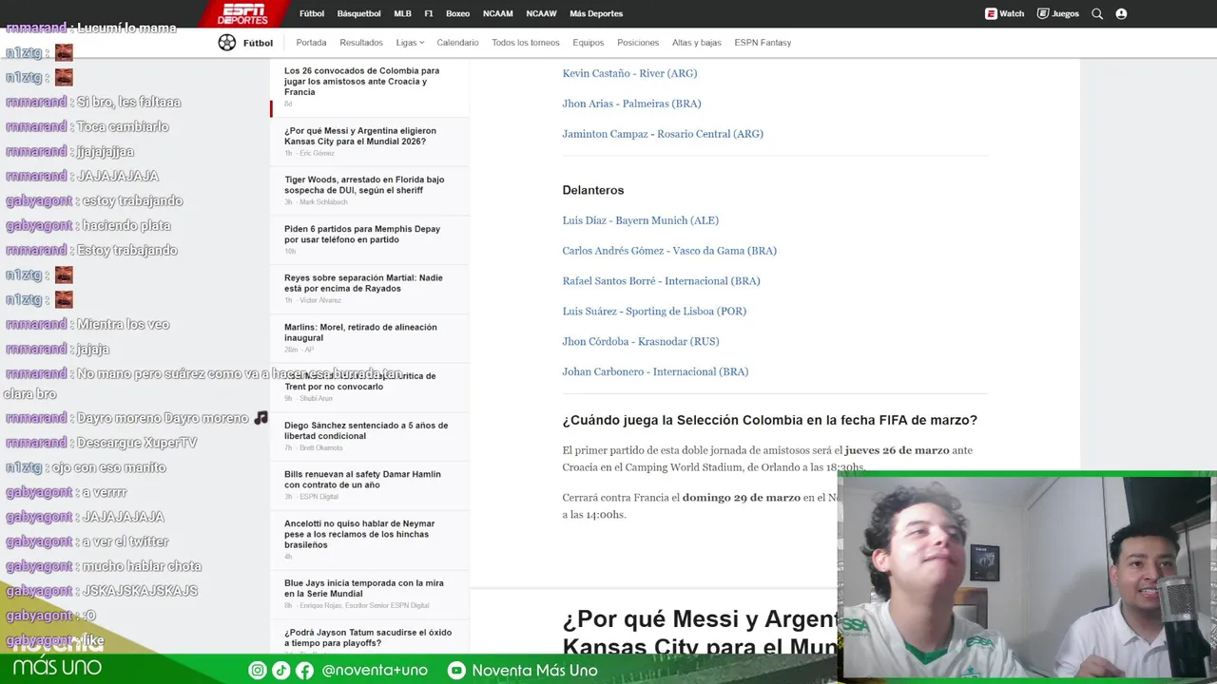Click the soccer ball Fútbol icon
This screenshot has height=684, width=1217.
coord(226,43)
